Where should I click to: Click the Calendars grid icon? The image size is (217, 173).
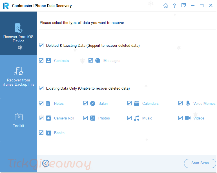[x=137, y=103]
